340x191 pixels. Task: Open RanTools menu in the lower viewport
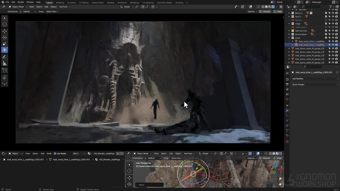coord(189,153)
